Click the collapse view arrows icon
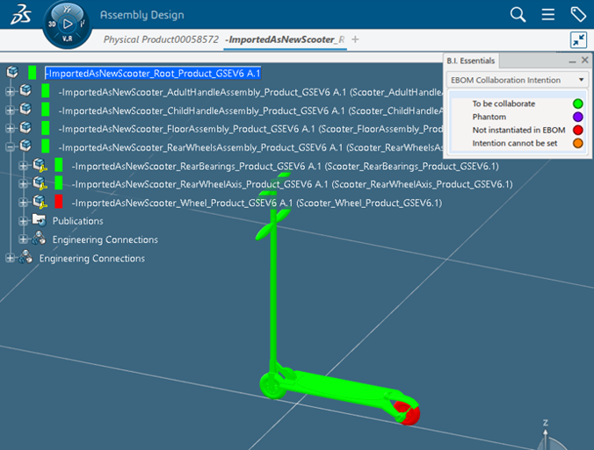 click(577, 39)
